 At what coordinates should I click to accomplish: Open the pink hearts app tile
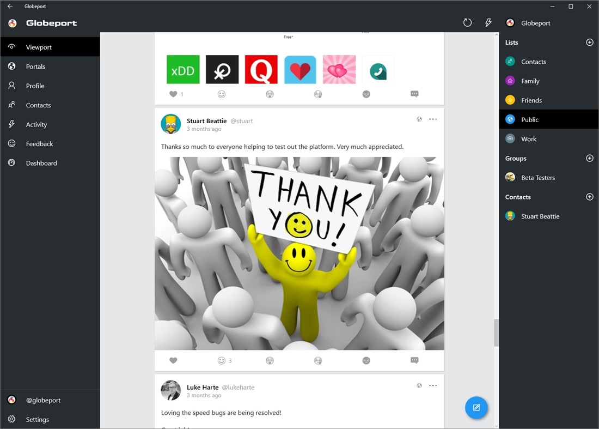tap(339, 69)
